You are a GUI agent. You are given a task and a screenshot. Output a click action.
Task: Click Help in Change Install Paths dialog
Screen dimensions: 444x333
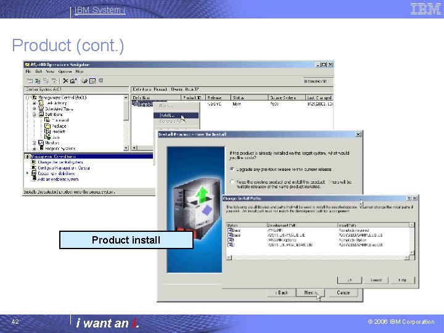tap(402, 280)
